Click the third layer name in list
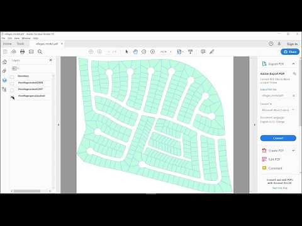Screen dimensions: 302x226 [x=31, y=89]
